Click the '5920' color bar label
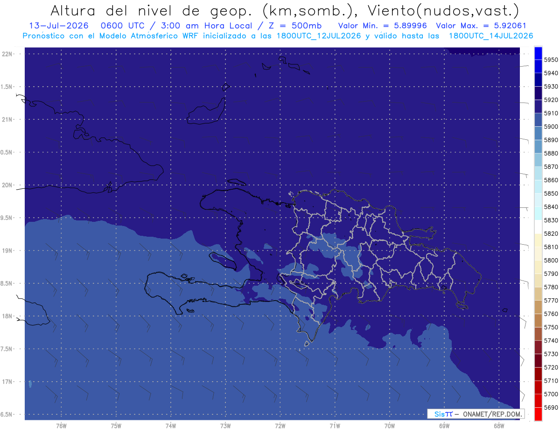This screenshot has width=560, height=432. (x=551, y=100)
